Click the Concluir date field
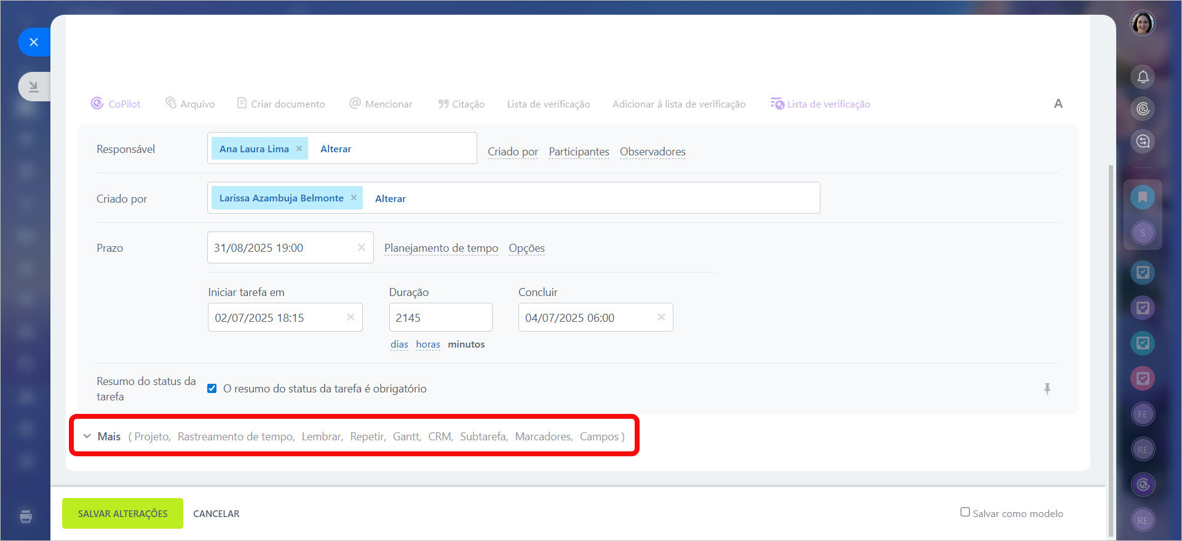Image resolution: width=1182 pixels, height=541 pixels. (595, 317)
